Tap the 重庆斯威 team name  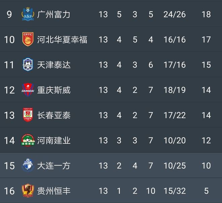54,90
